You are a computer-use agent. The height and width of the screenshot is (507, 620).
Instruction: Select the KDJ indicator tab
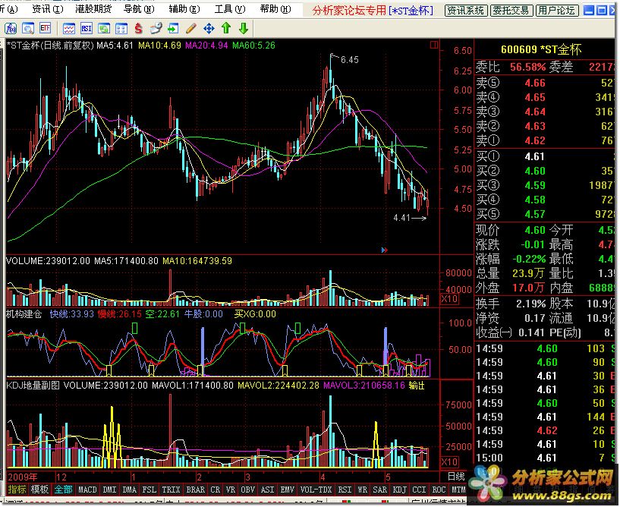pyautogui.click(x=399, y=490)
